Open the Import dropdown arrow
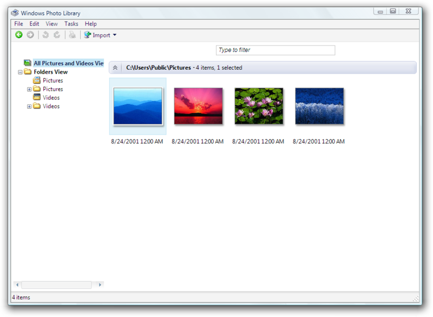This screenshot has height=317, width=433. pyautogui.click(x=115, y=35)
